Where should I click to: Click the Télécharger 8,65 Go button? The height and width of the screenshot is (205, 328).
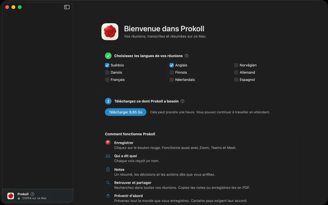click(x=126, y=112)
